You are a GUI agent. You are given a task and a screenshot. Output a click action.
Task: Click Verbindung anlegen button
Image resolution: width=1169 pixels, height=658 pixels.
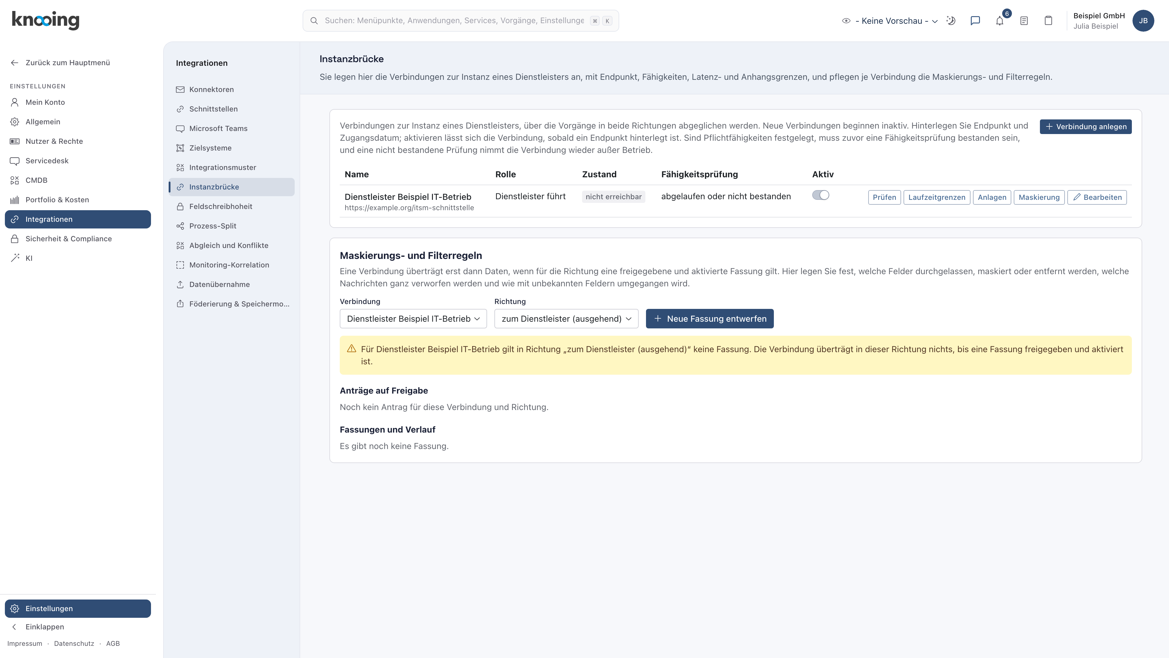click(1086, 127)
